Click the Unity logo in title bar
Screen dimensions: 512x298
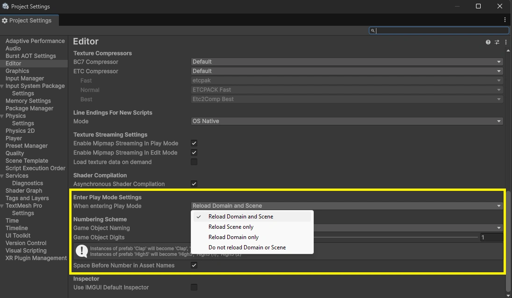pos(5,7)
